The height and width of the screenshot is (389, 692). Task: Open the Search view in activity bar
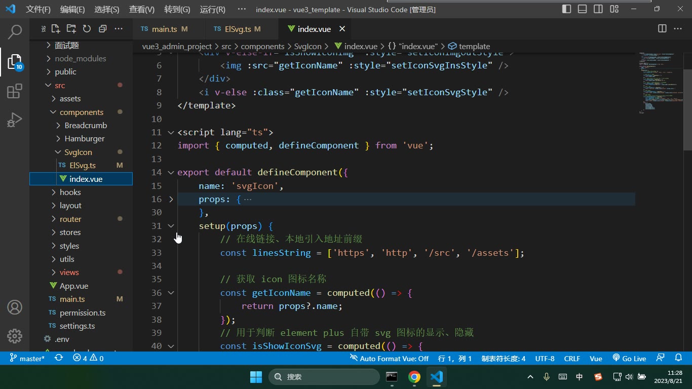click(x=15, y=32)
